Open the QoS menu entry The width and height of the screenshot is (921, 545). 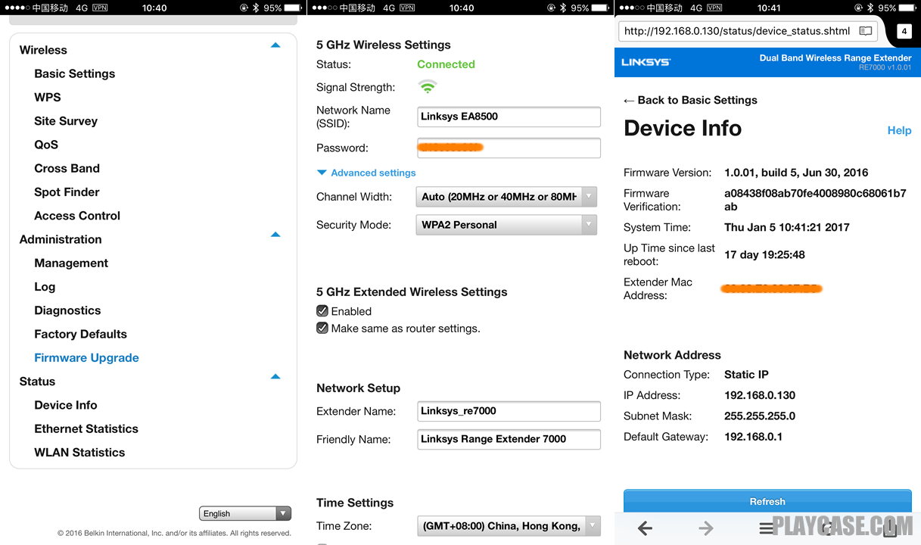46,145
